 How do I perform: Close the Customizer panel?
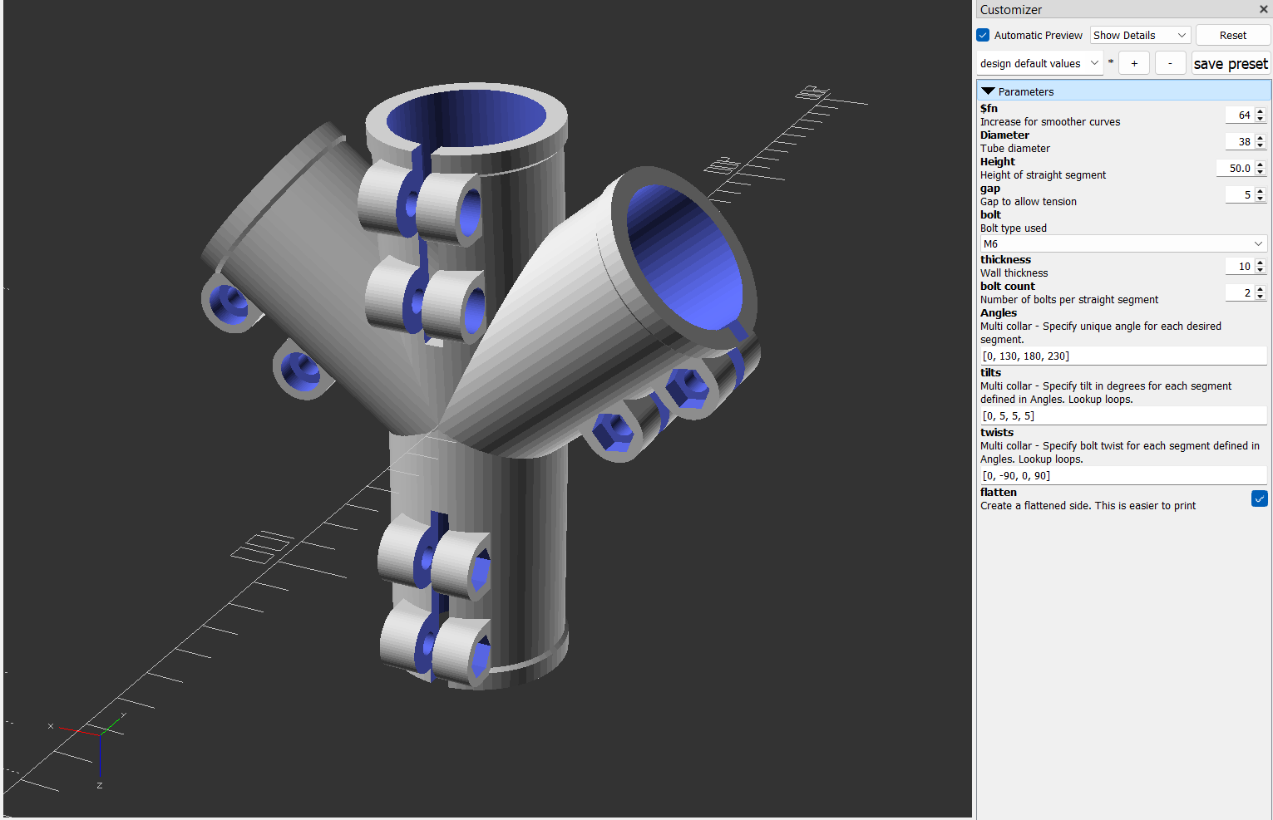(1264, 10)
